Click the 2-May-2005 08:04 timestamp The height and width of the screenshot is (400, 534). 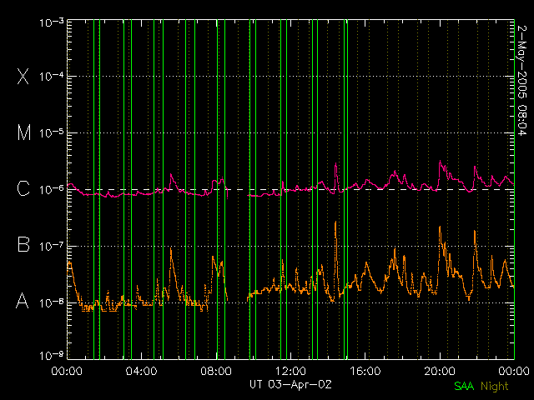point(522,81)
